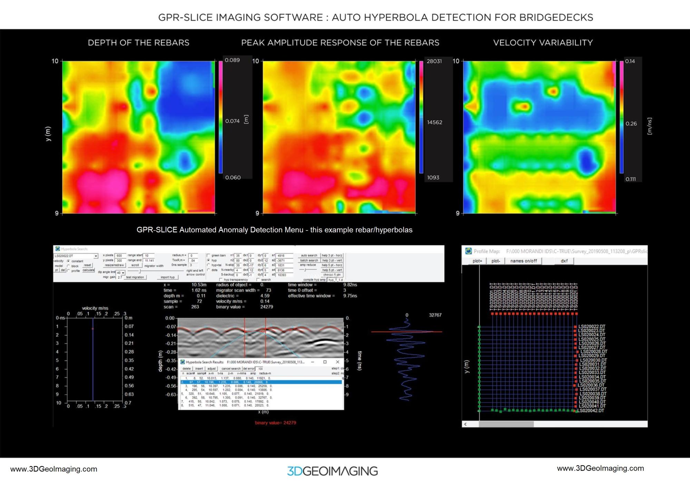Open help 3 pt - vert

click(332, 260)
